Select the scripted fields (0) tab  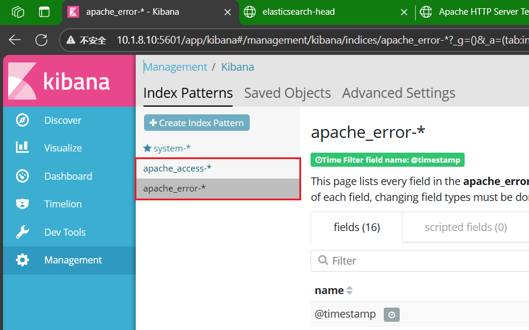[x=466, y=227]
